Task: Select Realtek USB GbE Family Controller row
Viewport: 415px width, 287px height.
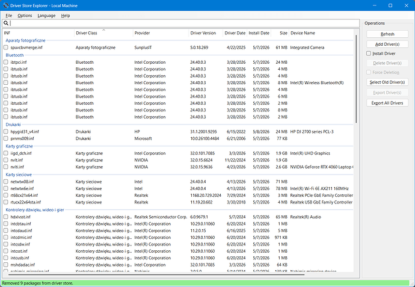Action: pos(321,202)
